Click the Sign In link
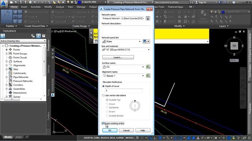 [203, 2]
